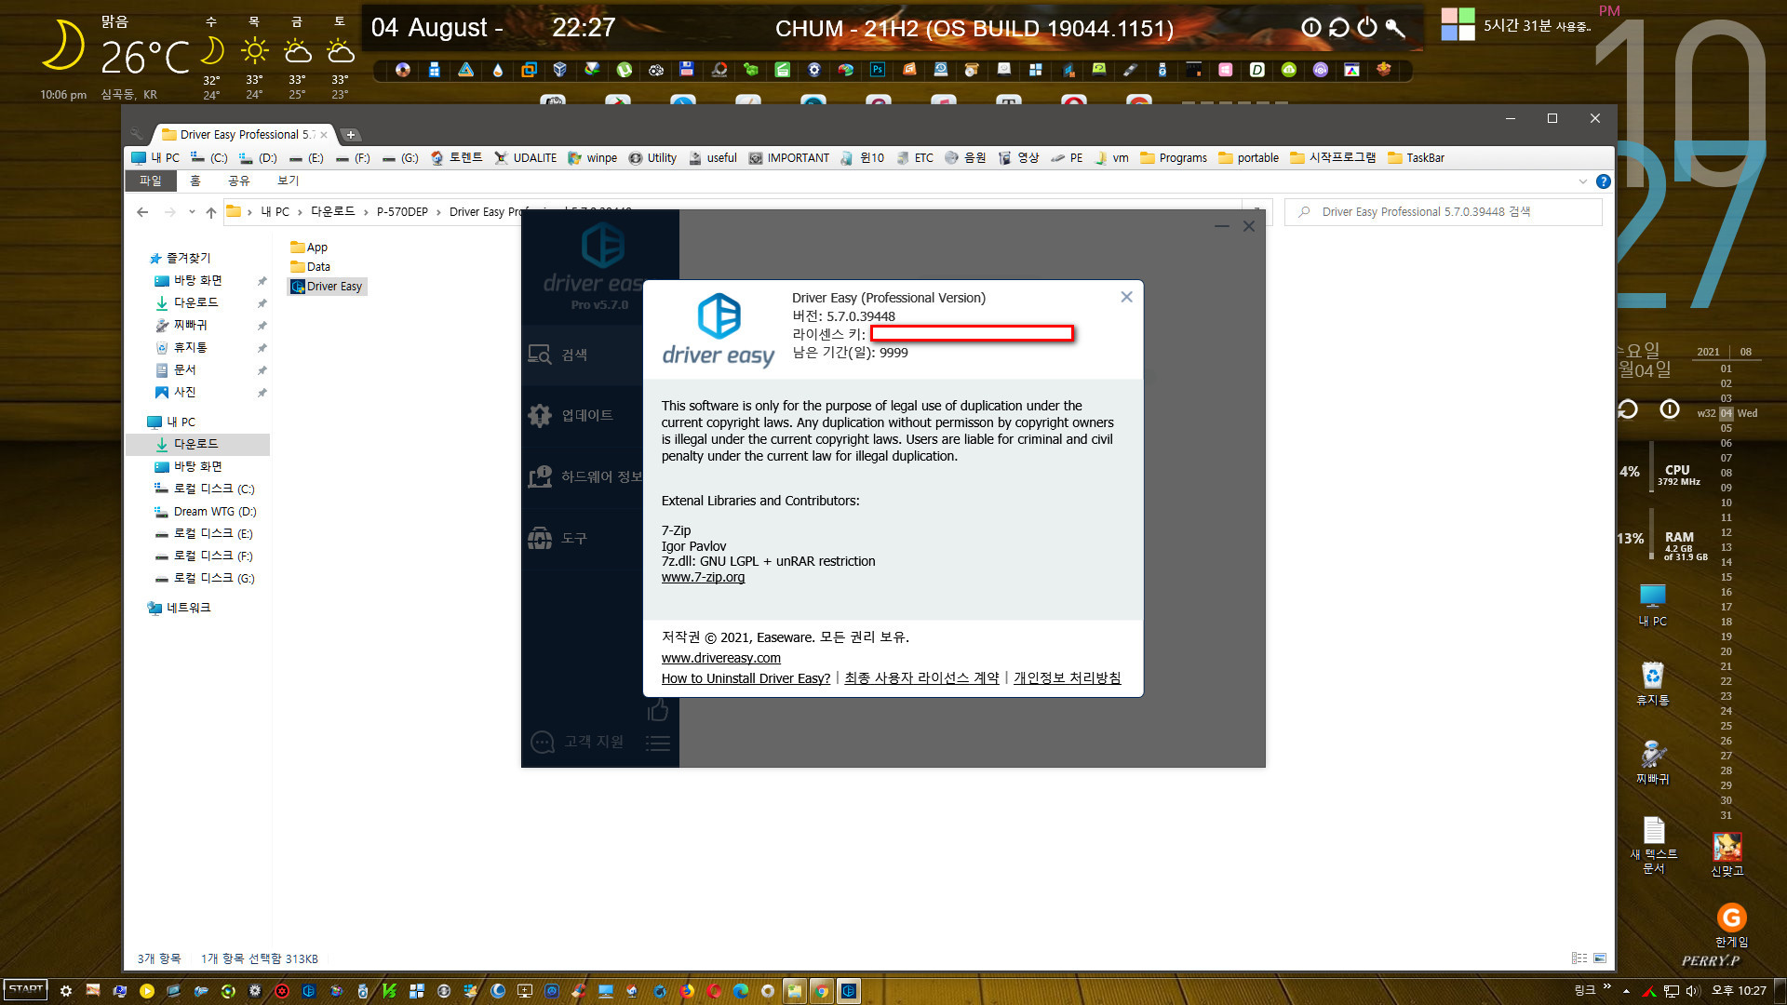Screen dimensions: 1787x1005
Task: Click the power icon in top widget bar
Action: click(x=1366, y=27)
